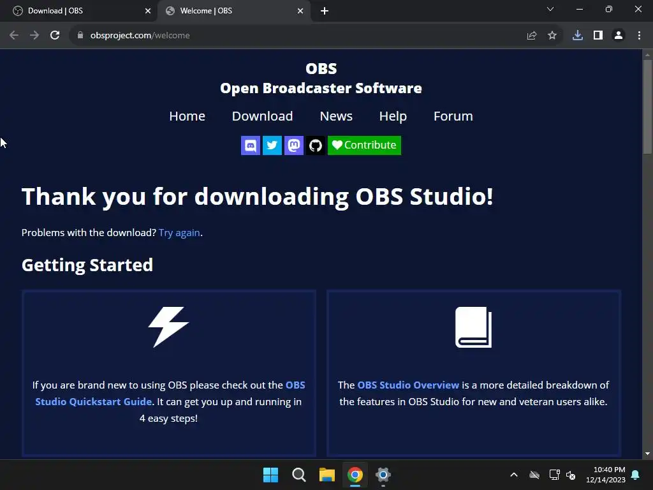Open the Chrome downloads icon
This screenshot has height=490, width=653.
click(578, 36)
